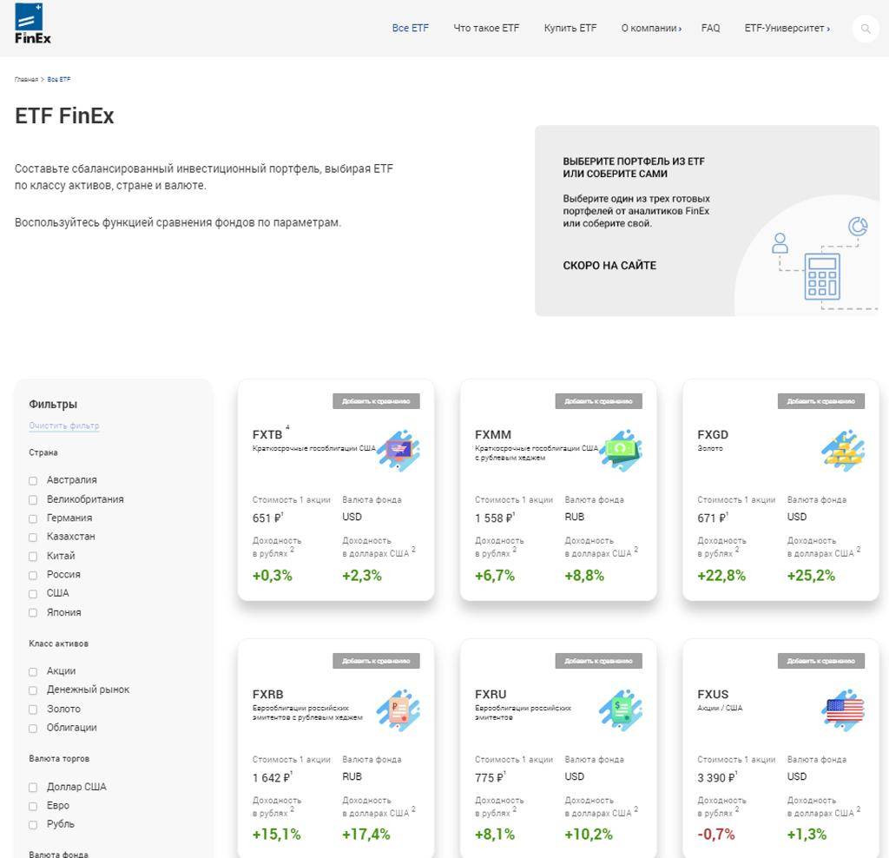Click the FXMM money market fund icon
The height and width of the screenshot is (858, 889).
tap(621, 450)
